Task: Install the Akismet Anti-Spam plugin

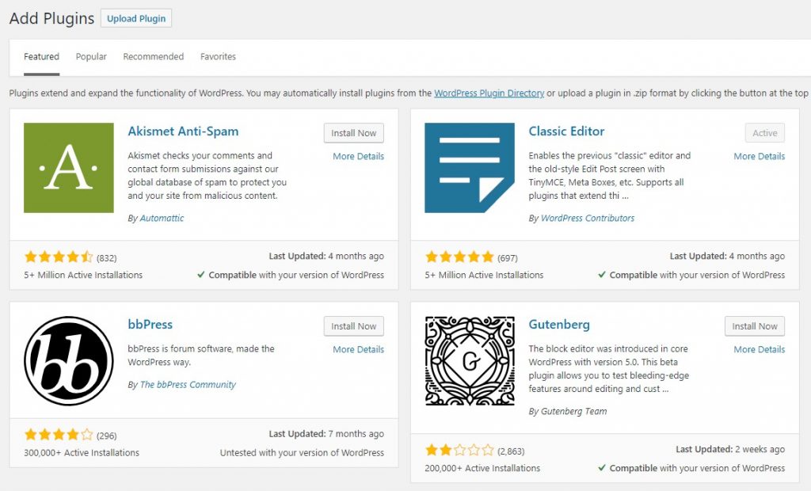Action: coord(354,133)
